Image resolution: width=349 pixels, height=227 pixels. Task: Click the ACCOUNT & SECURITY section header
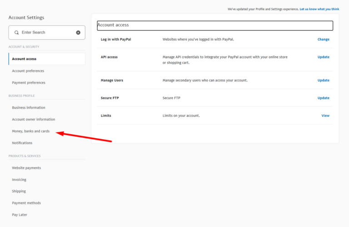coord(24,47)
